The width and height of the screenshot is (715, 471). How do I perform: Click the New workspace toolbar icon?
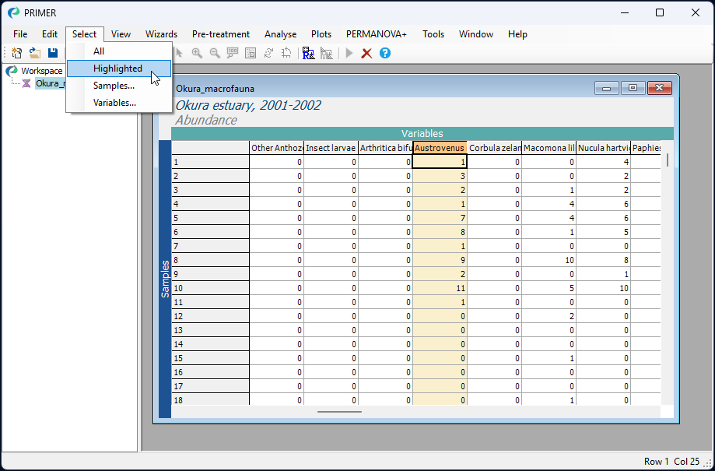(x=17, y=53)
